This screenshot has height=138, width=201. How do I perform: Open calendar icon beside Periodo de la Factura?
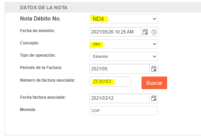(154, 69)
